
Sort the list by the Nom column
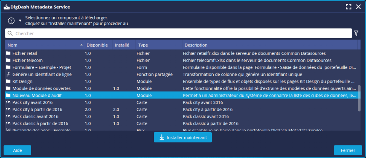[44, 45]
